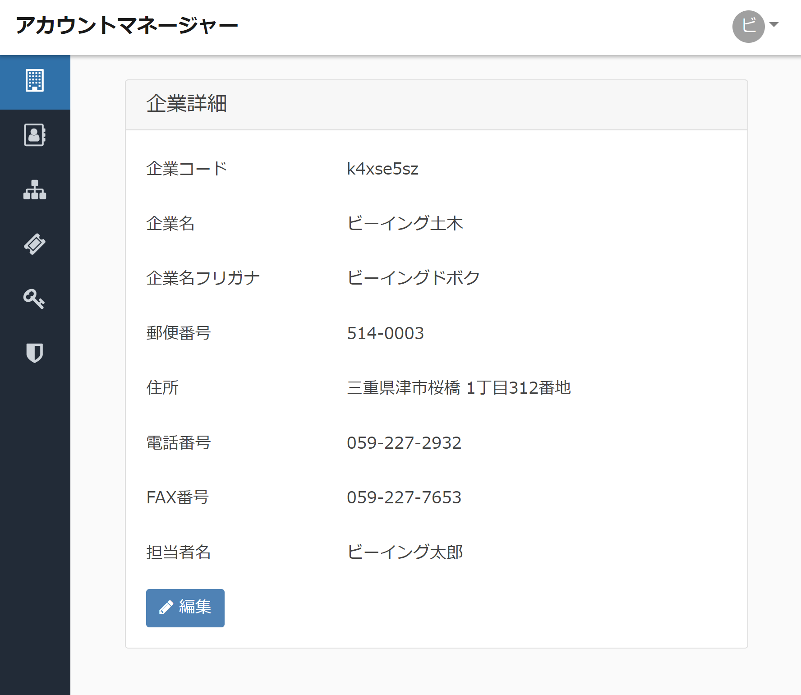This screenshot has height=695, width=801.
Task: Click the アカウントマネージャー app title
Action: pos(127,25)
